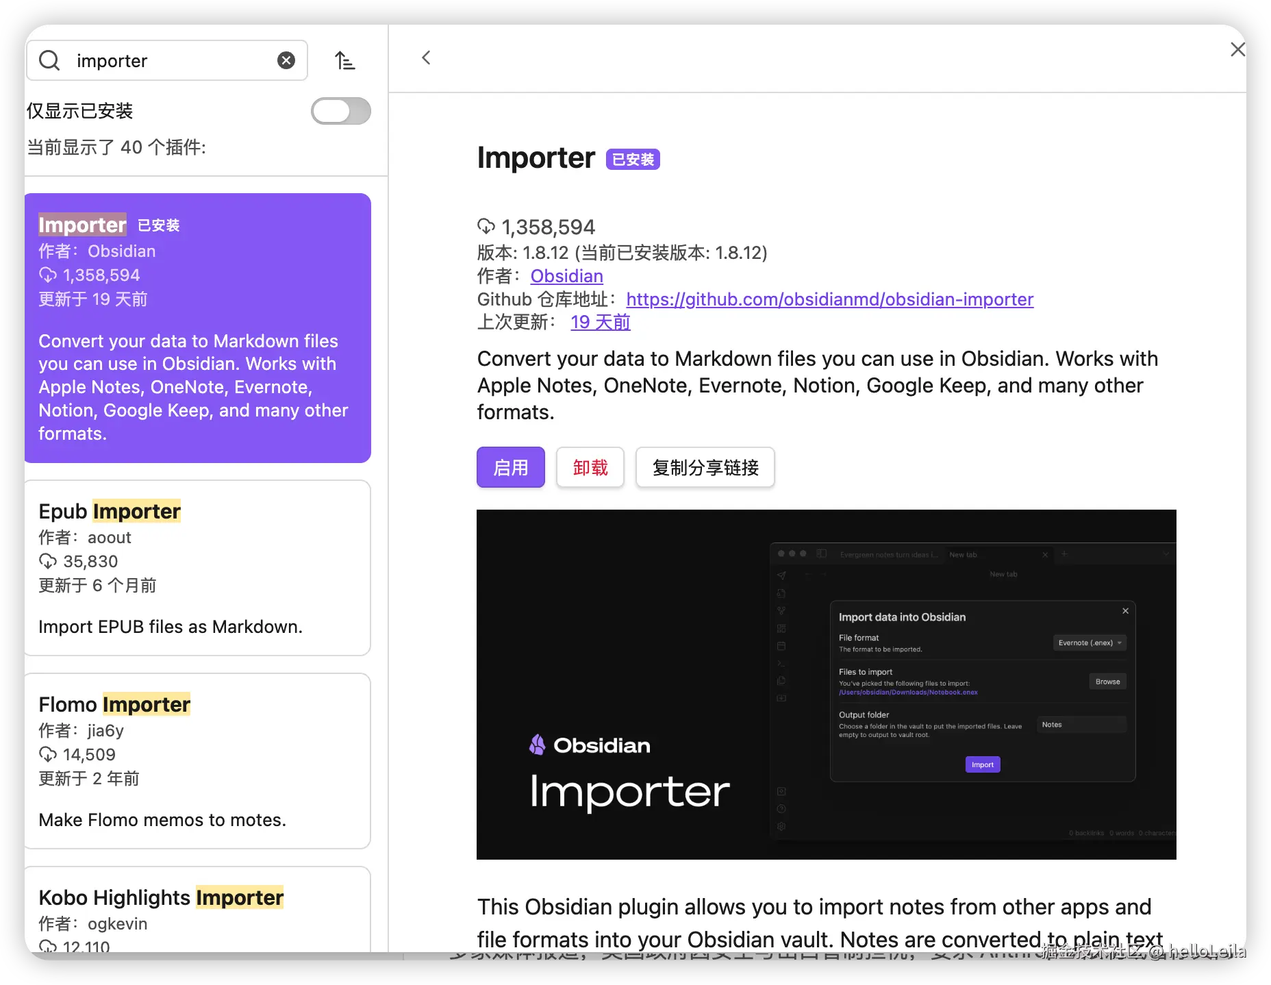
Task: Open the Kobo Highlights Importer plugin card
Action: [x=198, y=909]
